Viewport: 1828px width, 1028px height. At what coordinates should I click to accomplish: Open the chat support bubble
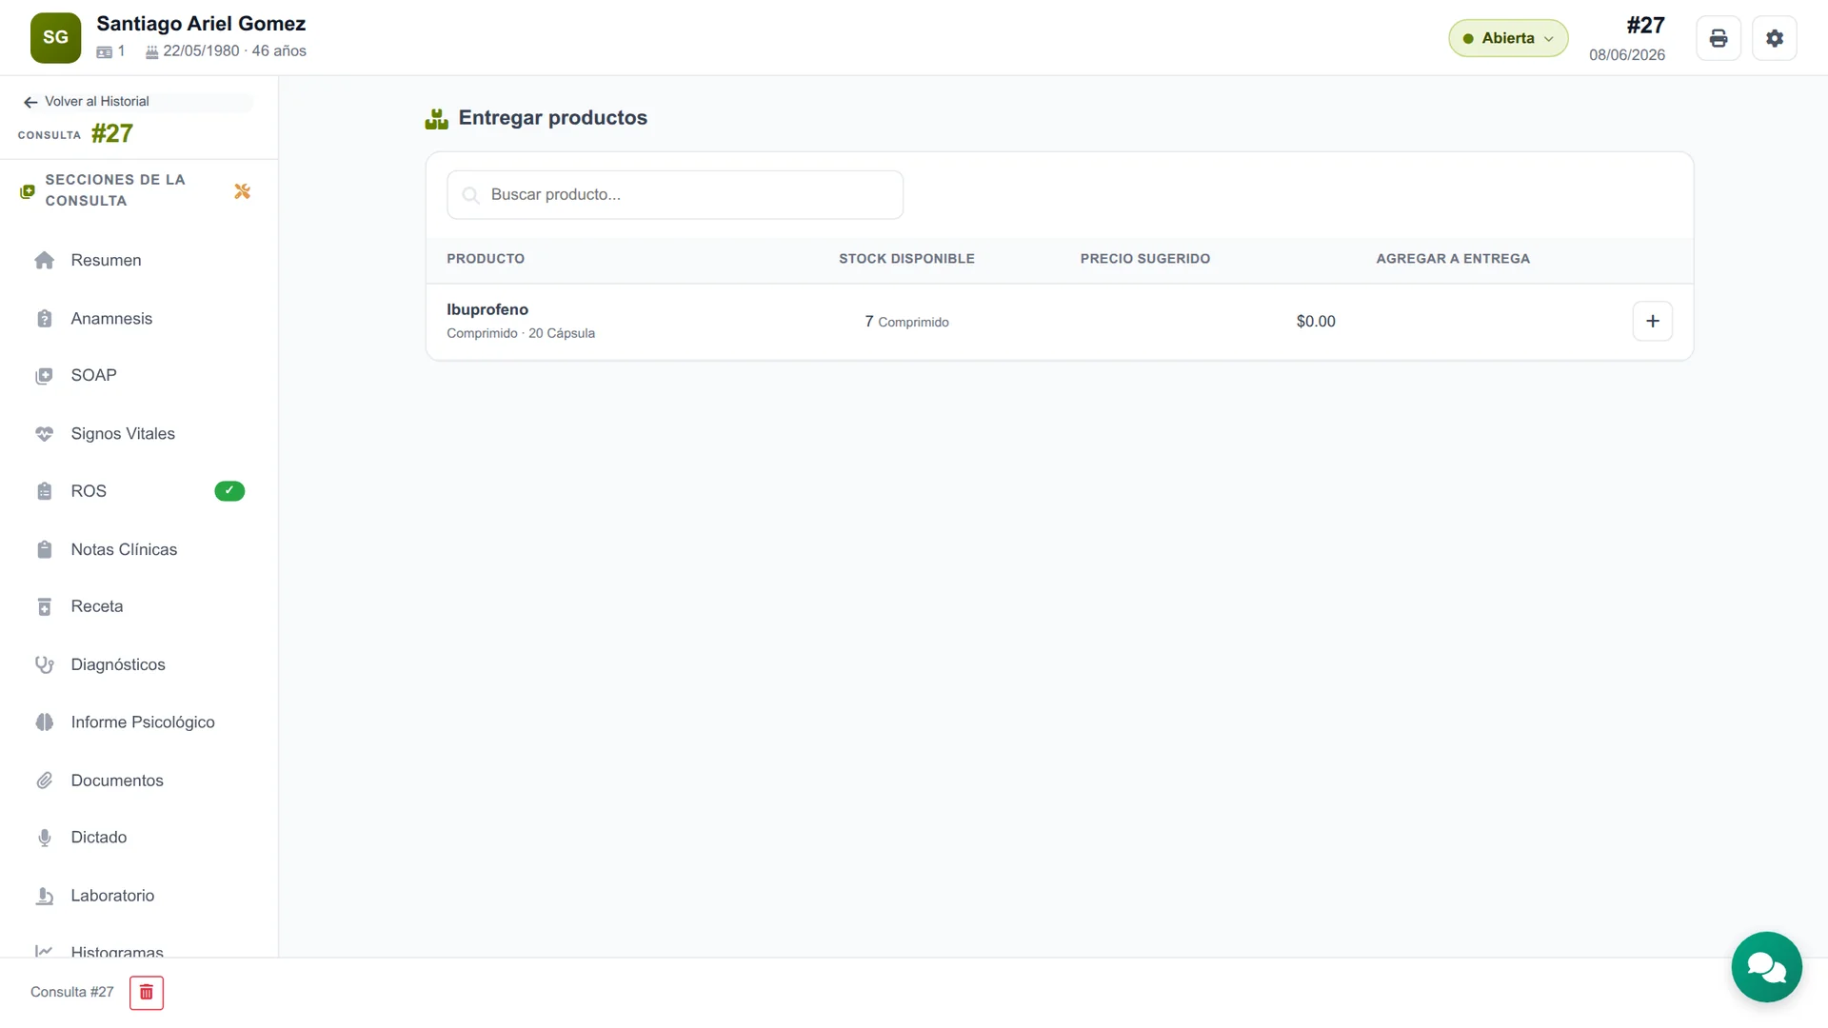1766,966
